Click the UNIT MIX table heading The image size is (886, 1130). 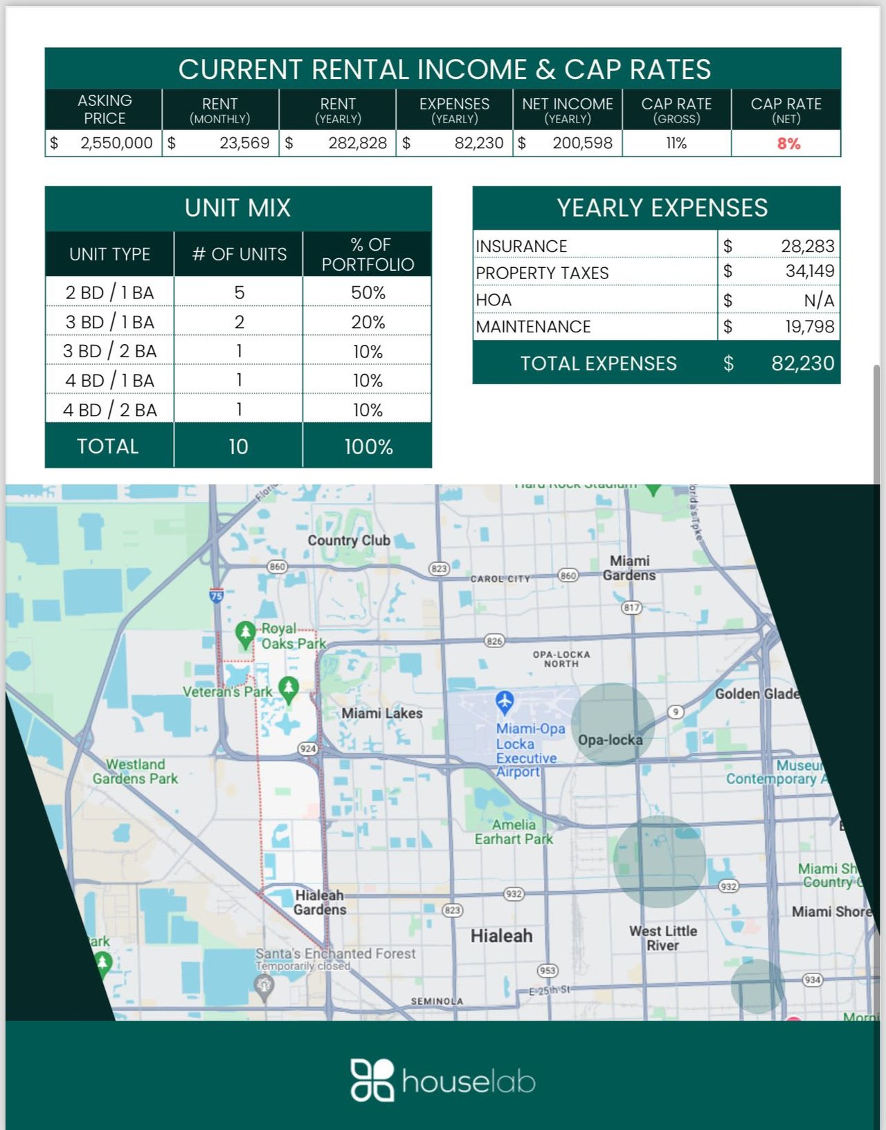[237, 208]
